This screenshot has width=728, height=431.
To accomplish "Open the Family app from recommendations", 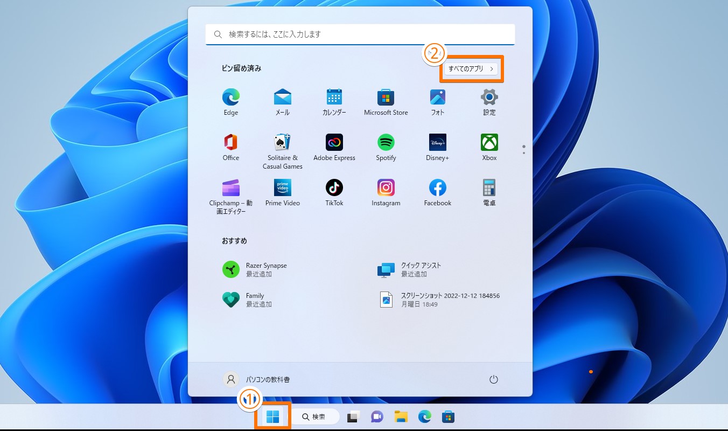I will click(248, 300).
